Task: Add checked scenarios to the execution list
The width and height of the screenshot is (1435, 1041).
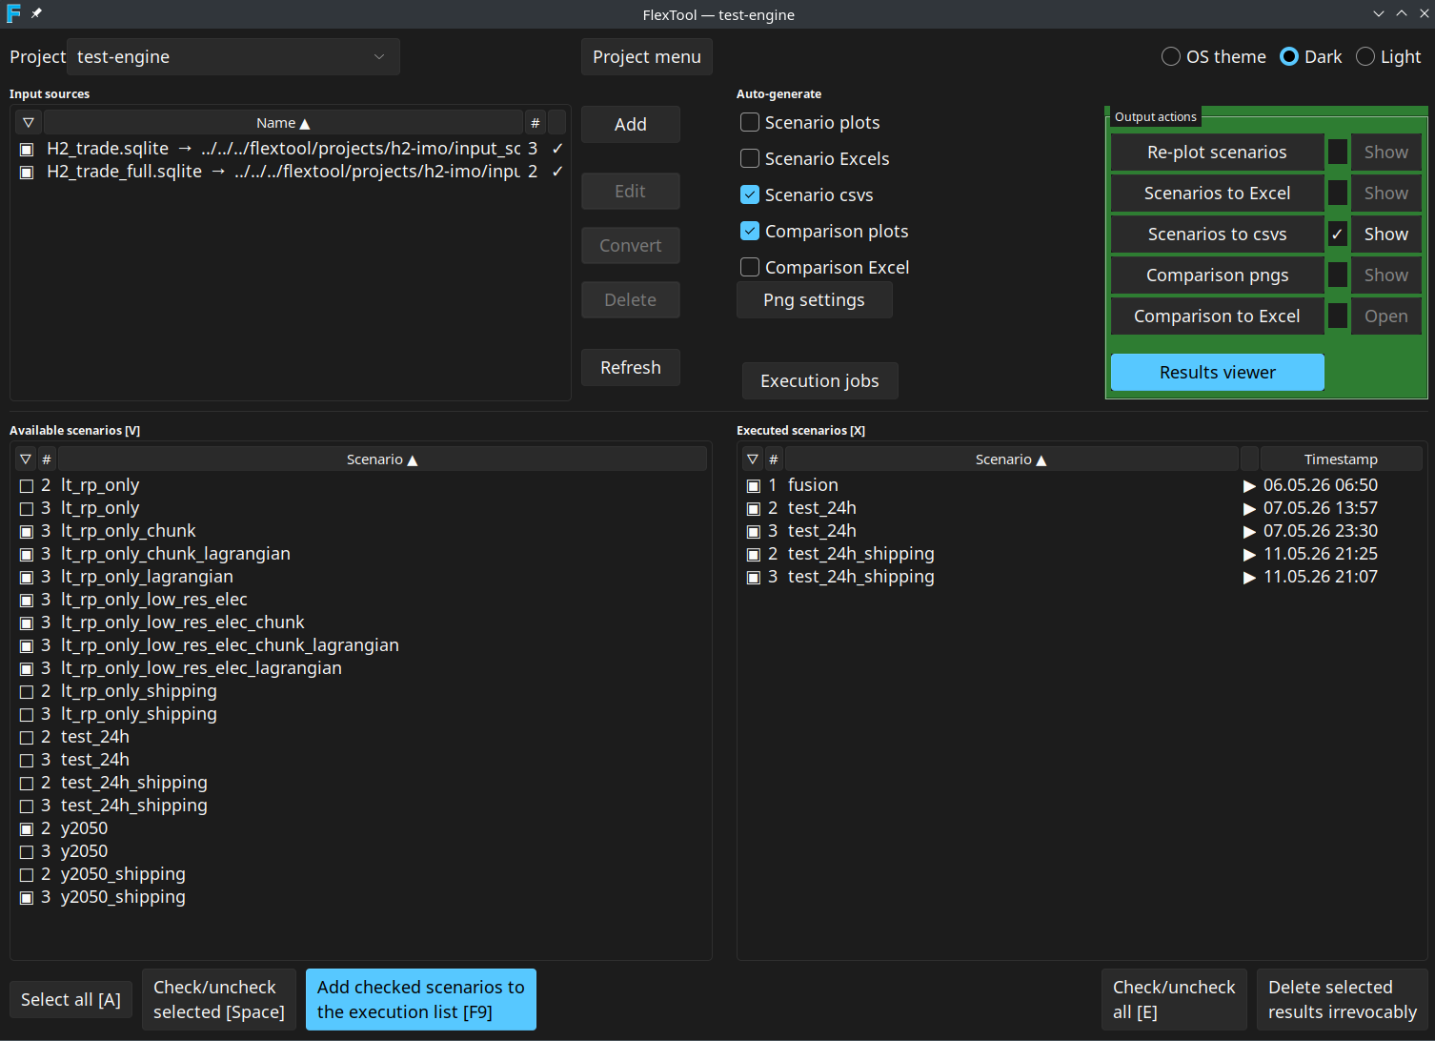Action: 421,999
